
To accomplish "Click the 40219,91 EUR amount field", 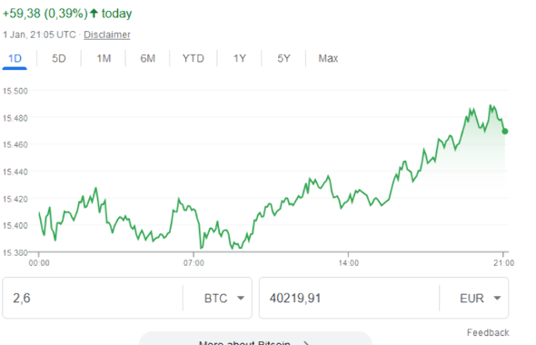I will click(x=349, y=298).
